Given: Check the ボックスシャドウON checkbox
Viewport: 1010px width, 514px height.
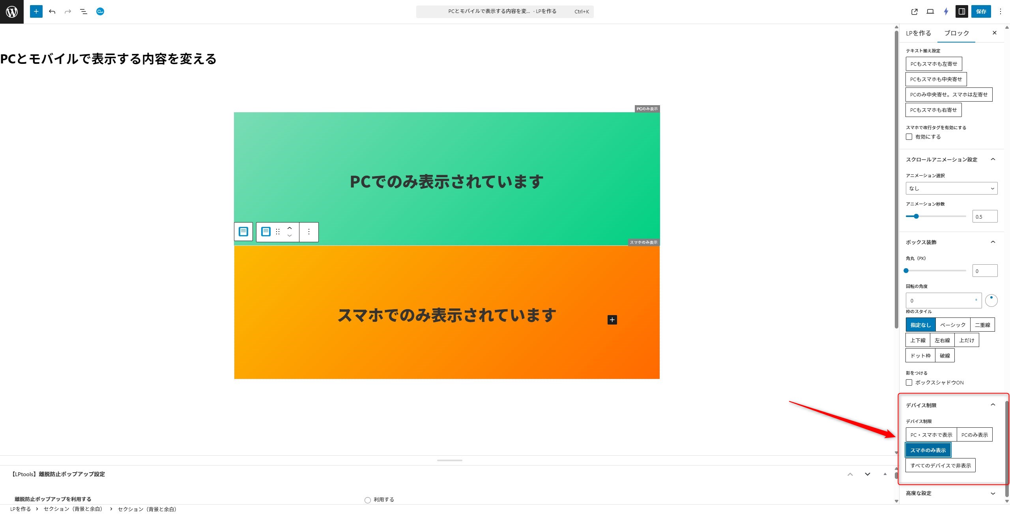Looking at the screenshot, I should 909,382.
